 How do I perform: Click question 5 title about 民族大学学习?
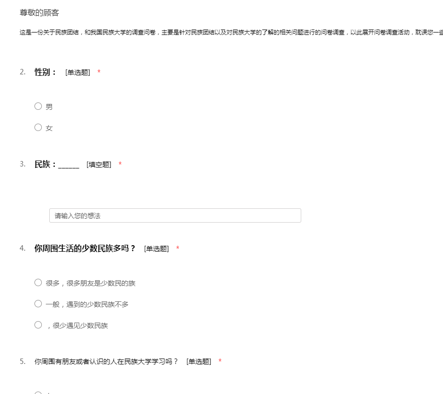click(x=106, y=361)
